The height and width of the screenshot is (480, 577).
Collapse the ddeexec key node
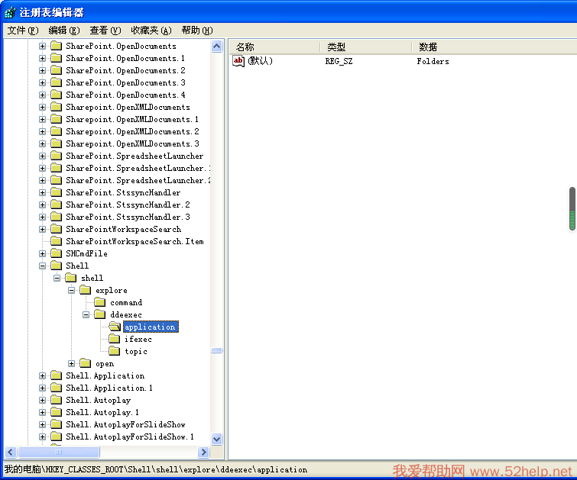[86, 314]
